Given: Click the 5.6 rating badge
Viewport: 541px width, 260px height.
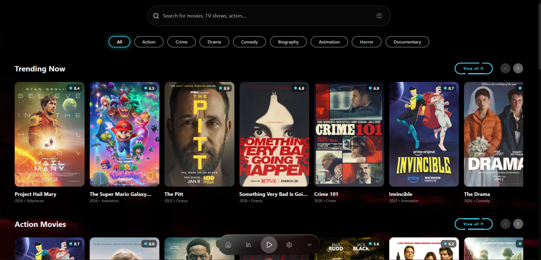Looking at the screenshot, I should point(374,244).
